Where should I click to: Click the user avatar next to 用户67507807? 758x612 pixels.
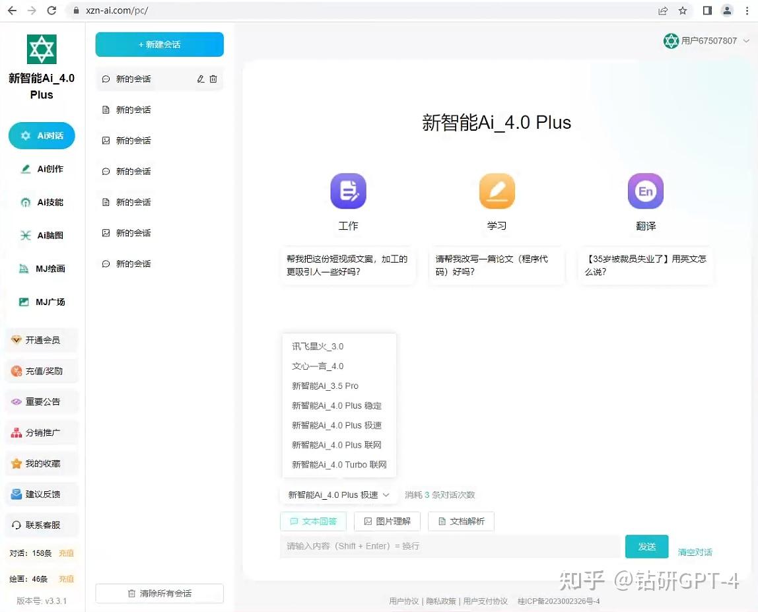[671, 41]
